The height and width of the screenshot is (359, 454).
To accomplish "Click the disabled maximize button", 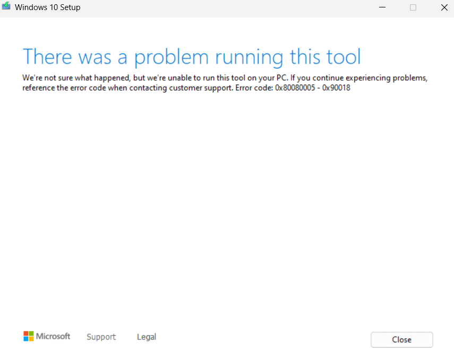I will [413, 7].
